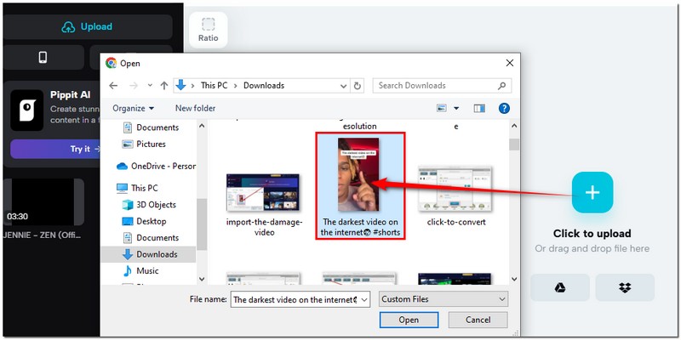Viewport: 681px width, 340px height.
Task: Click the help question mark icon
Action: coord(504,108)
